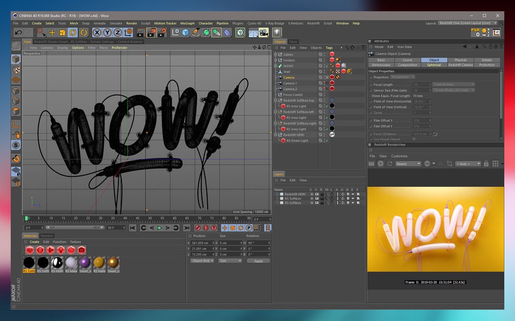515x321 pixels.
Task: Click the deformer capsule icon
Action: [228, 32]
